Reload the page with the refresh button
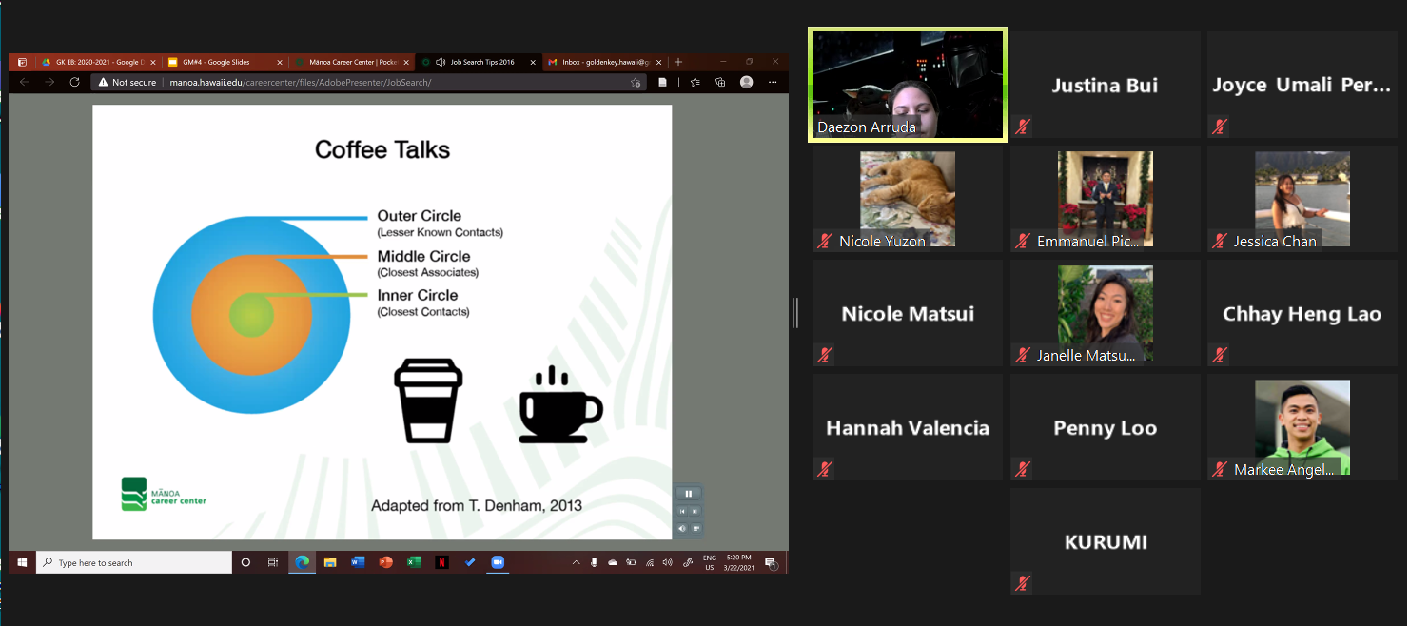 [x=74, y=83]
